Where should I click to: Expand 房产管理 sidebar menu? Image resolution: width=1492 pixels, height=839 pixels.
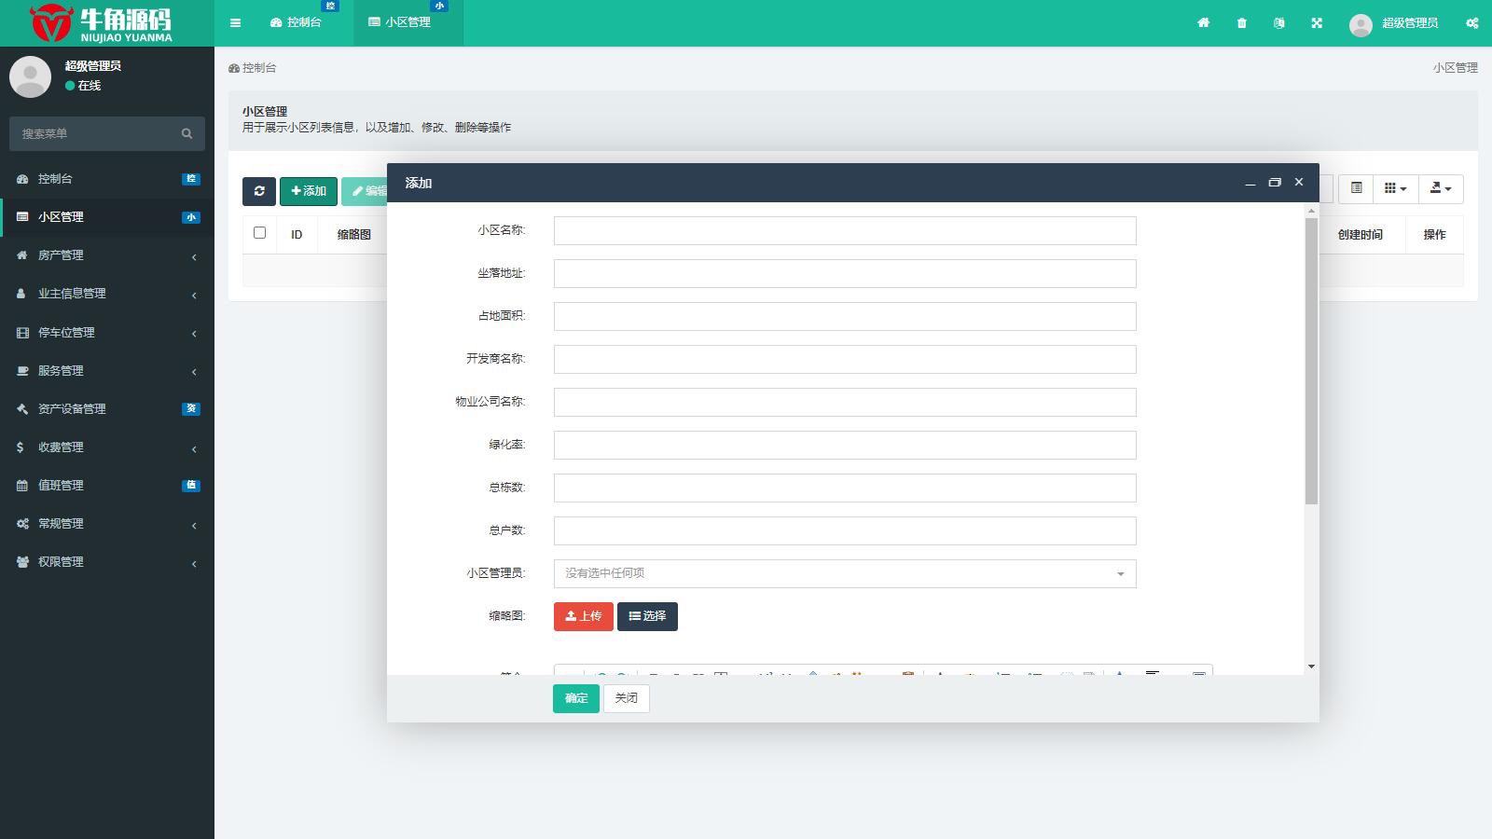tap(107, 255)
